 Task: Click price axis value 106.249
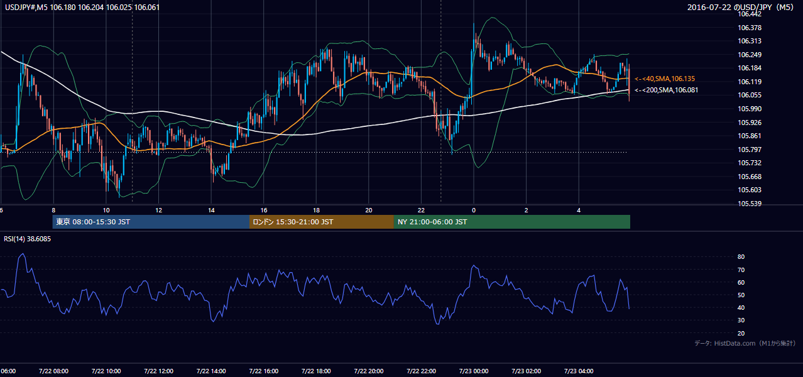coord(750,55)
